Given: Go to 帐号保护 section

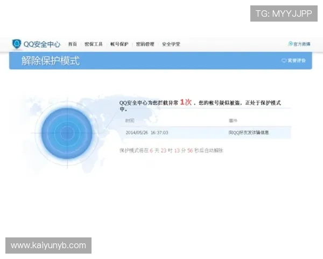Looking at the screenshot, I should [x=120, y=44].
